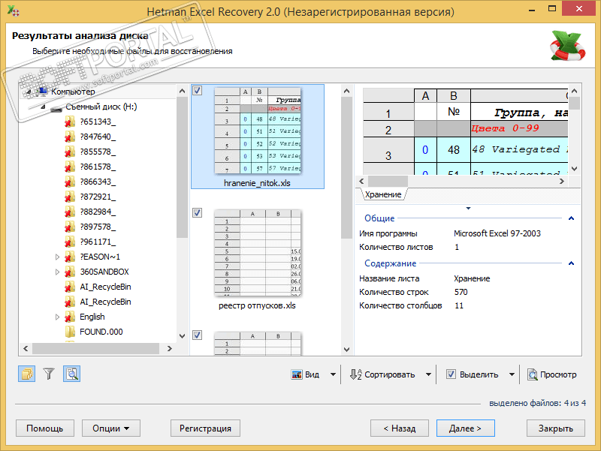
Task: Click the deleted folder icon for ?961171_
Action: [x=69, y=242]
